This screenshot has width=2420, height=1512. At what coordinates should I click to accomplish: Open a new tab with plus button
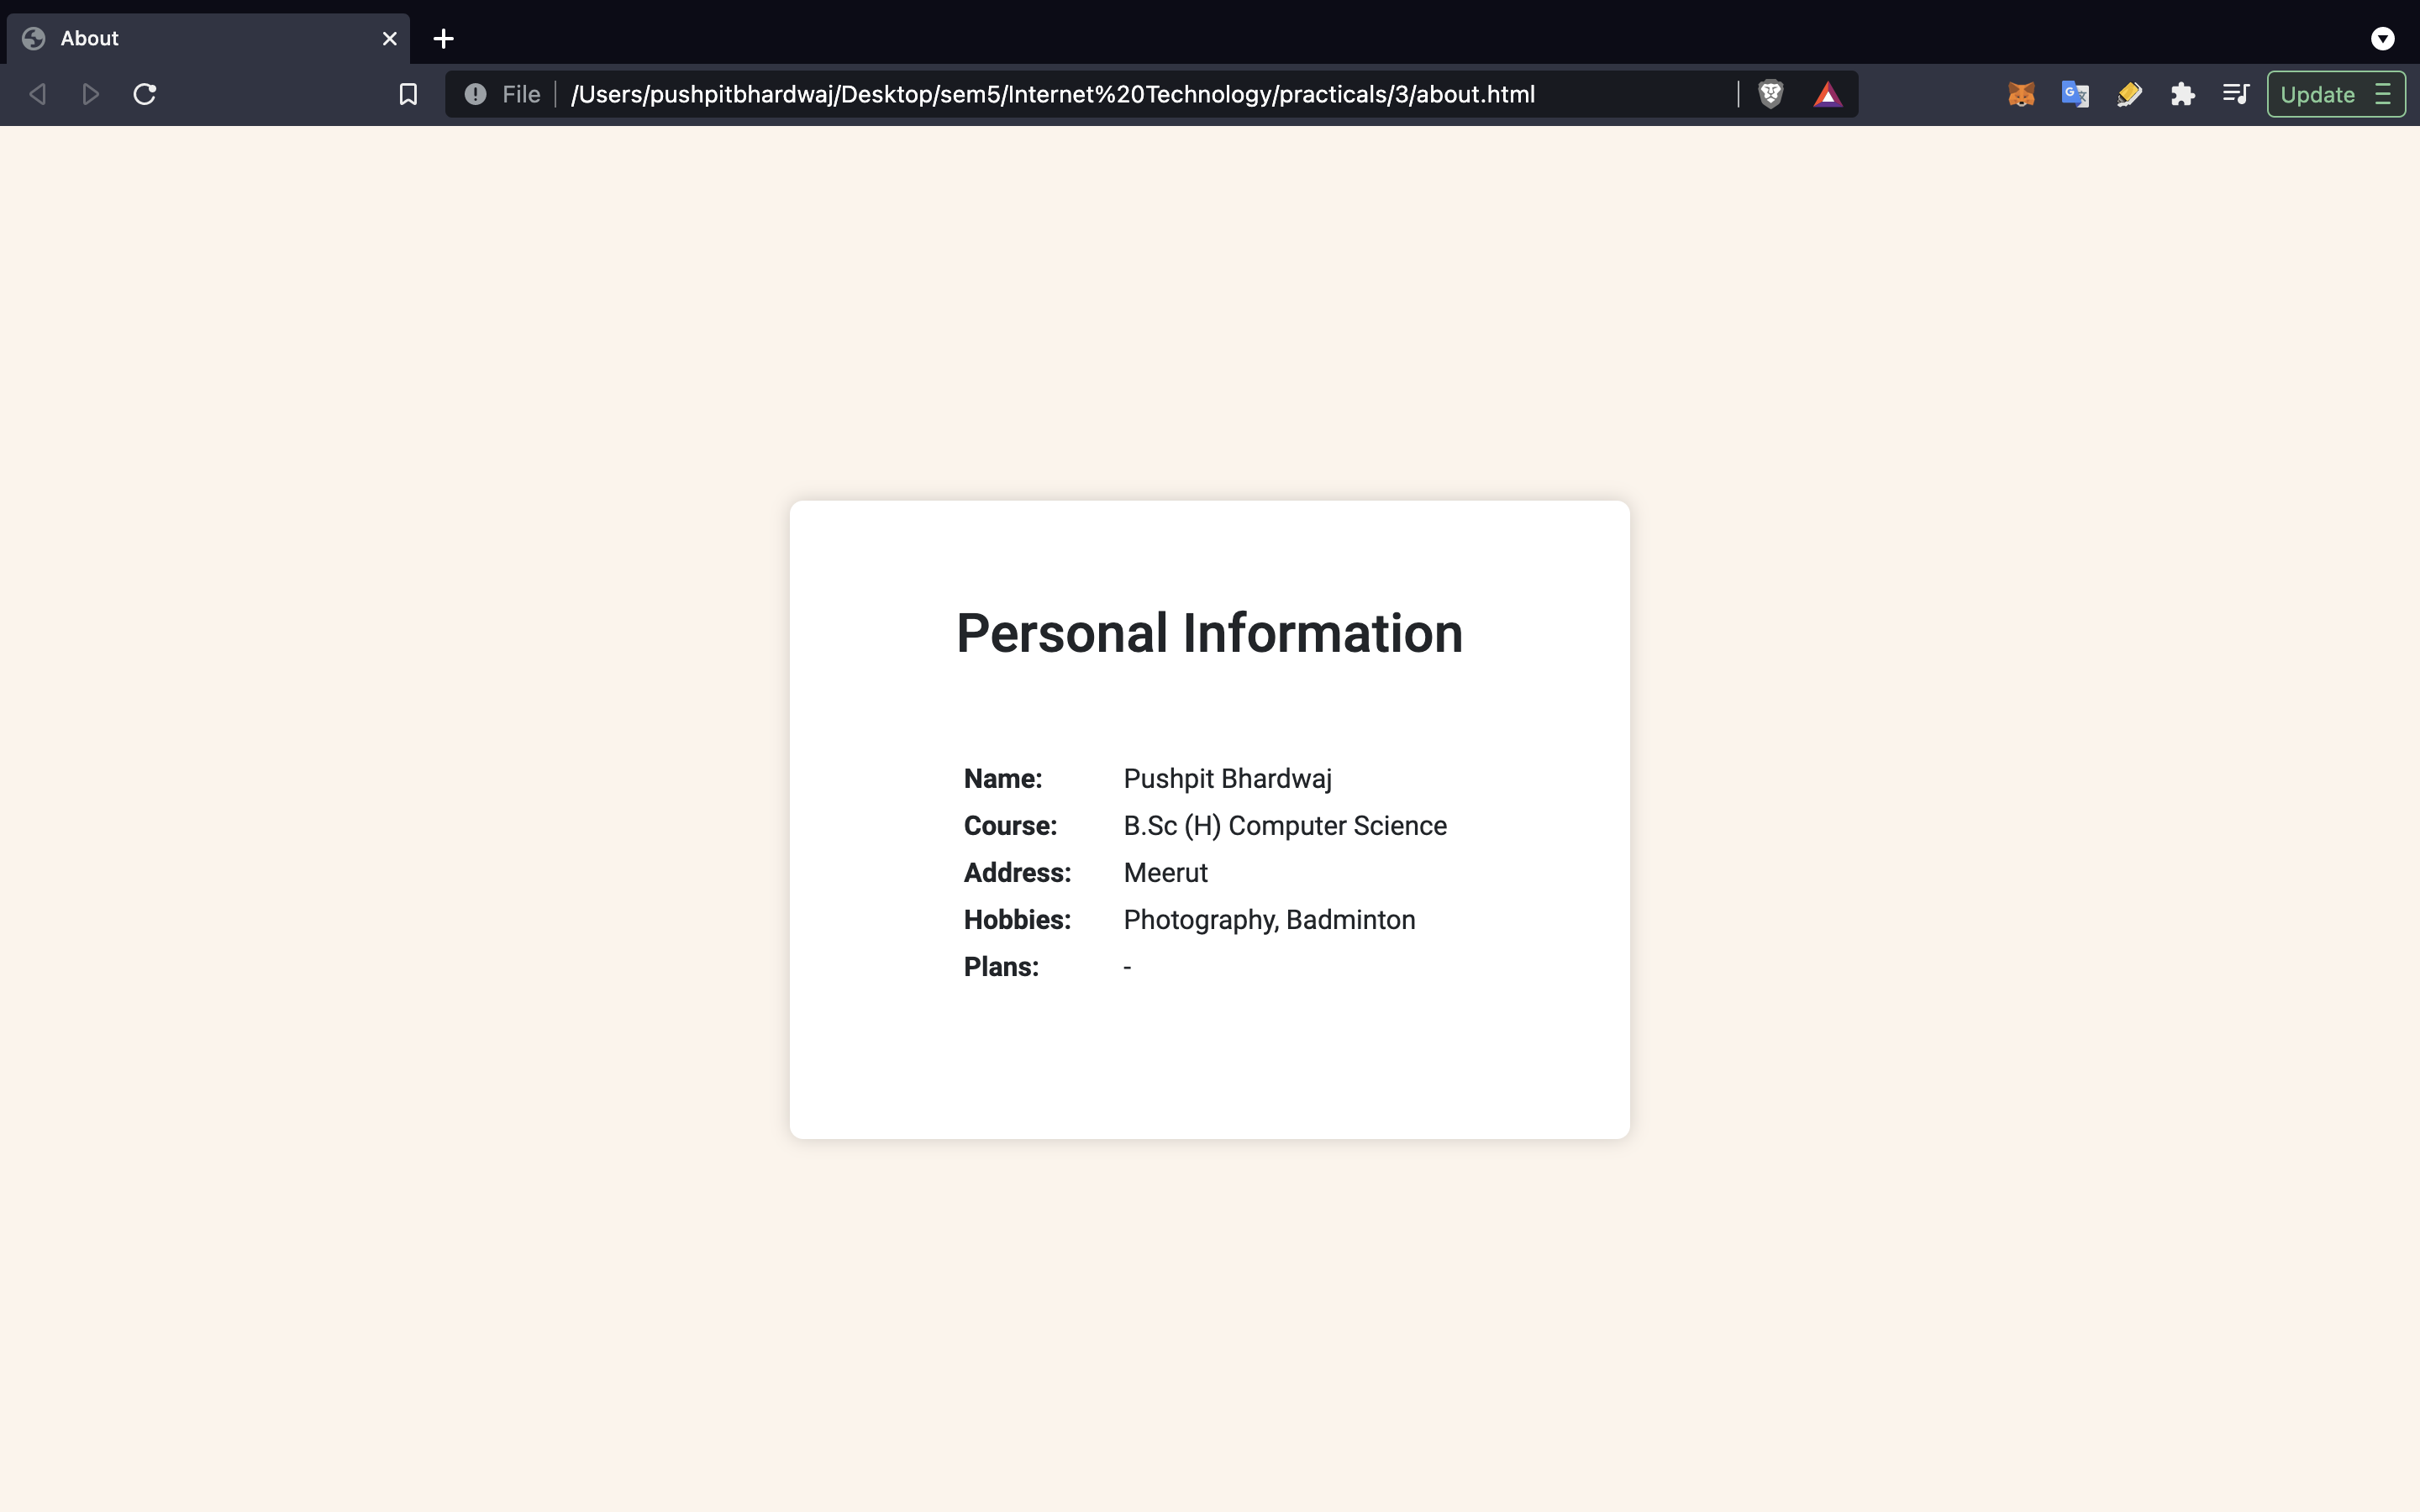pos(443,38)
